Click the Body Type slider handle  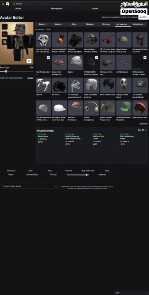point(6,71)
